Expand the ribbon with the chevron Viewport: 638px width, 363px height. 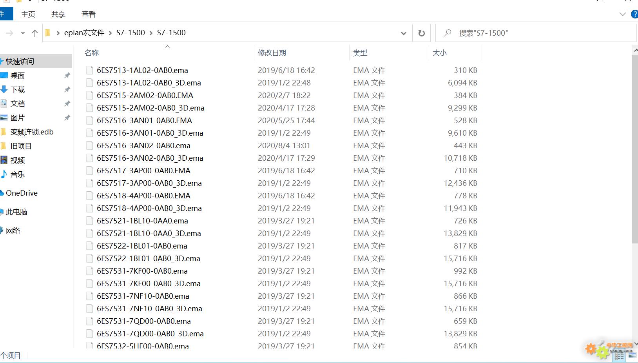tap(622, 15)
